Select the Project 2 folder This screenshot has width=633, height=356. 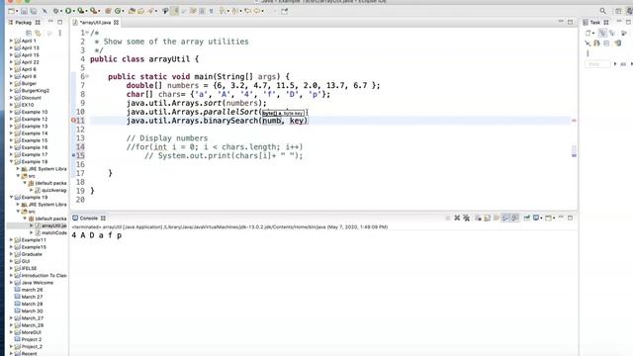28,339
